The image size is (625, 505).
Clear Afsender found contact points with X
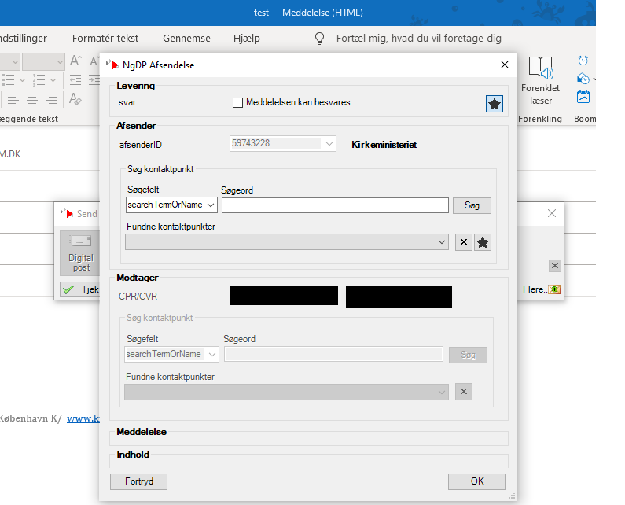[x=464, y=242]
